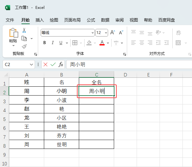Viewport: 192px width, 167px height.
Task: Align text to vertical middle
Action: pyautogui.click(x=142, y=32)
